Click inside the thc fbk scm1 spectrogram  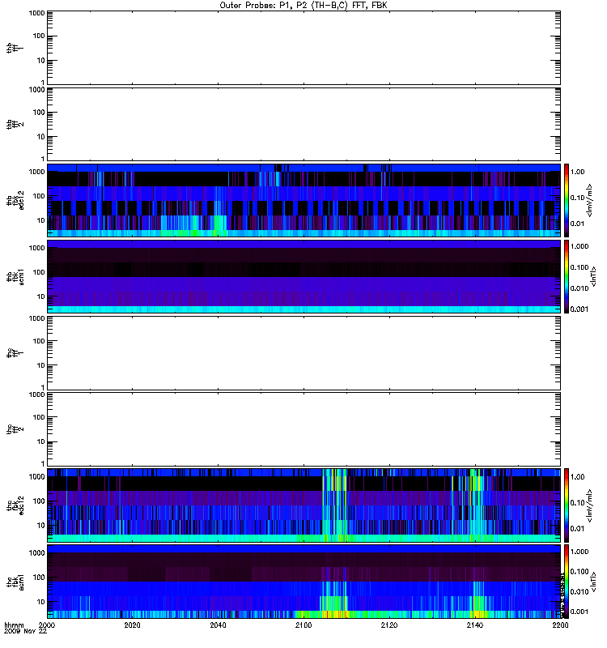click(303, 582)
